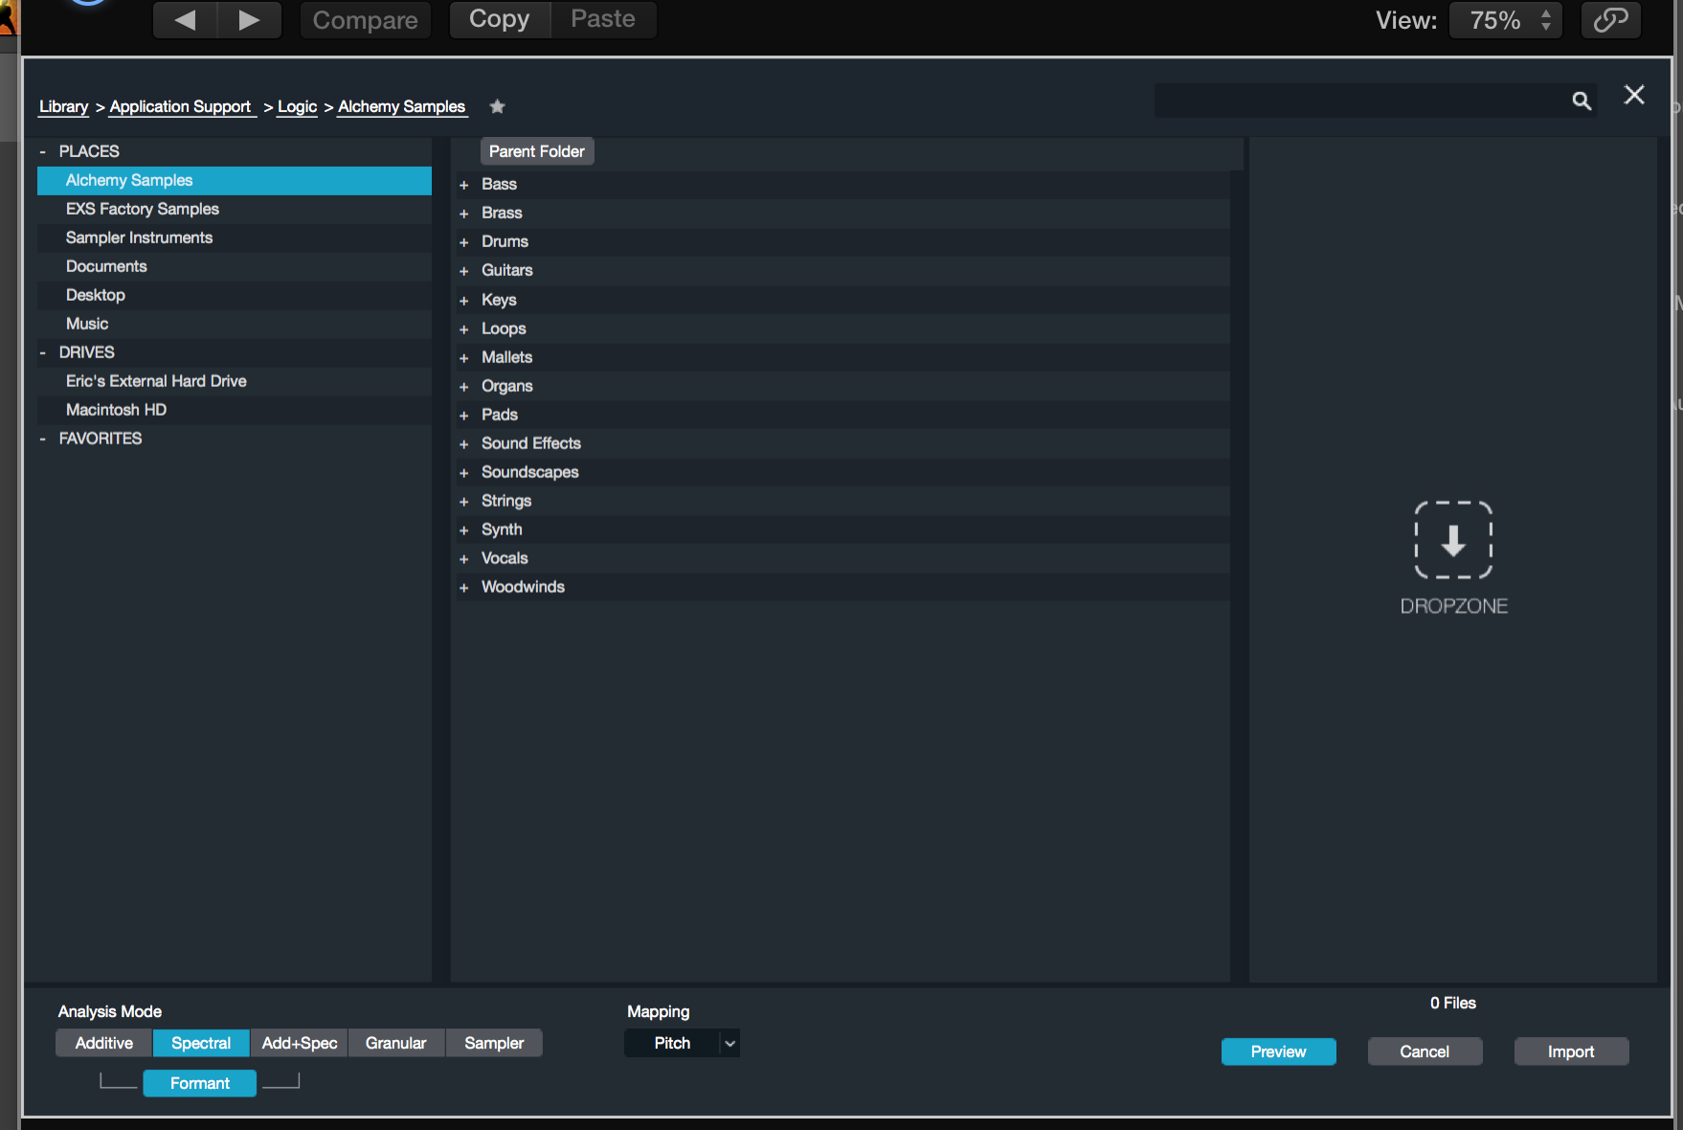Expand the Strings folder plus sign
The width and height of the screenshot is (1683, 1130).
pyautogui.click(x=464, y=502)
